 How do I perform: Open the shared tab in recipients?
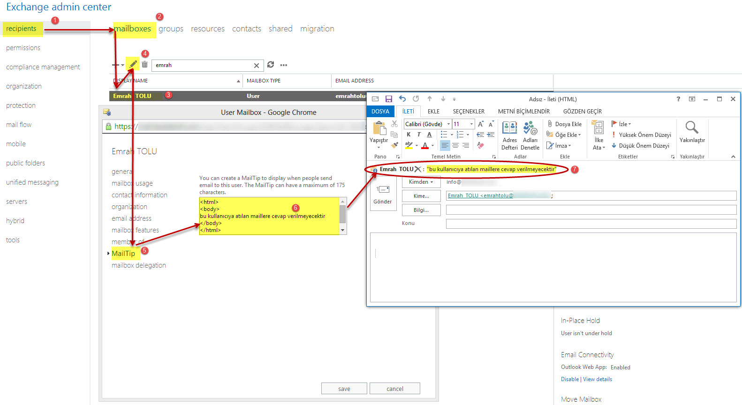point(280,29)
